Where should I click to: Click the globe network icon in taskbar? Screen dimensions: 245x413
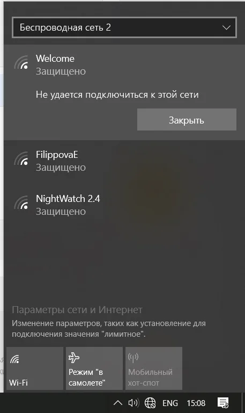(x=150, y=403)
